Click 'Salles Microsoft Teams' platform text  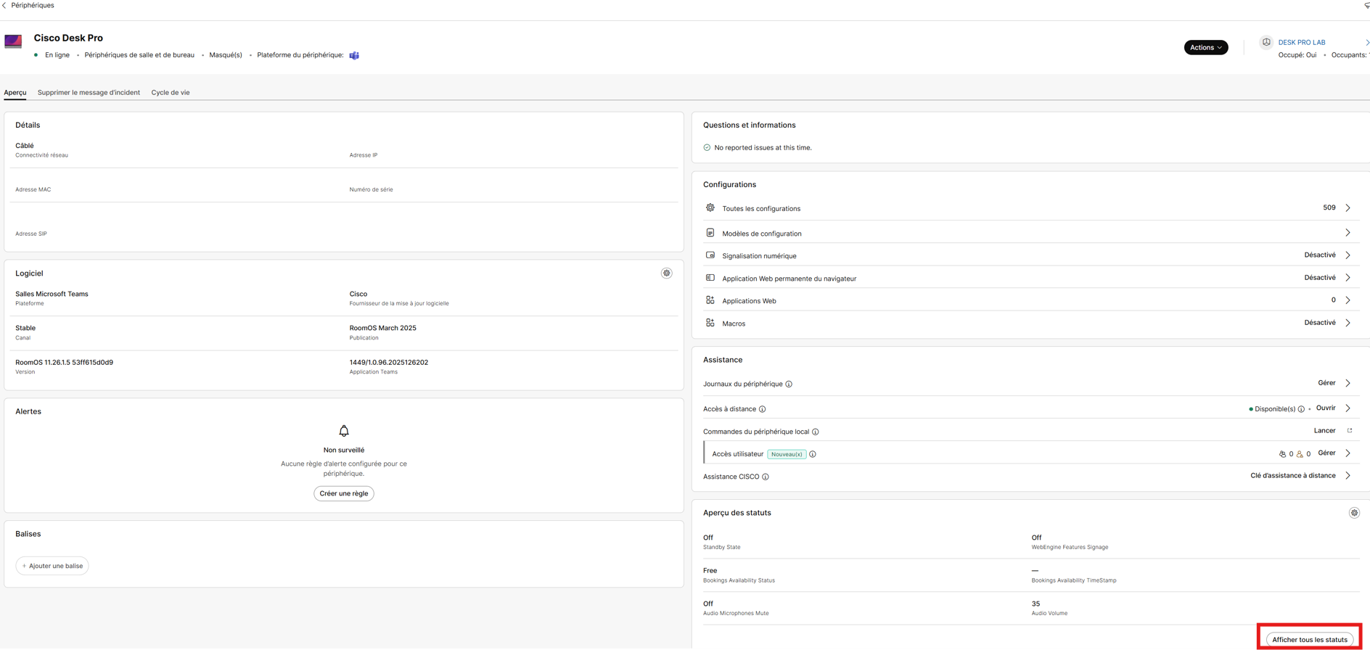click(52, 294)
